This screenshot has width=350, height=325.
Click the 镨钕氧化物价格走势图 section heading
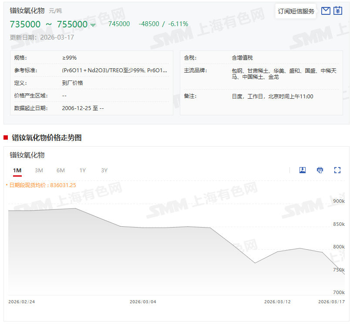[47, 137]
